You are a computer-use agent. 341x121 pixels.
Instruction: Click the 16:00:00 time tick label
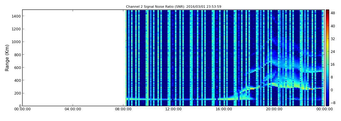[x=224, y=109]
